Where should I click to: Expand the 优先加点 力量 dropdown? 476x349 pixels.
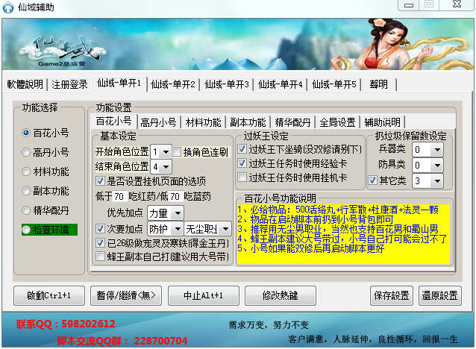coord(166,213)
